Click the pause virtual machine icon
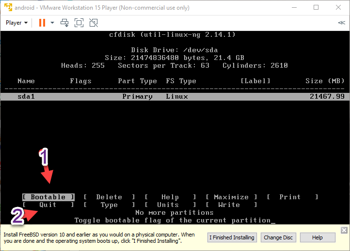The image size is (350, 251). pos(42,23)
